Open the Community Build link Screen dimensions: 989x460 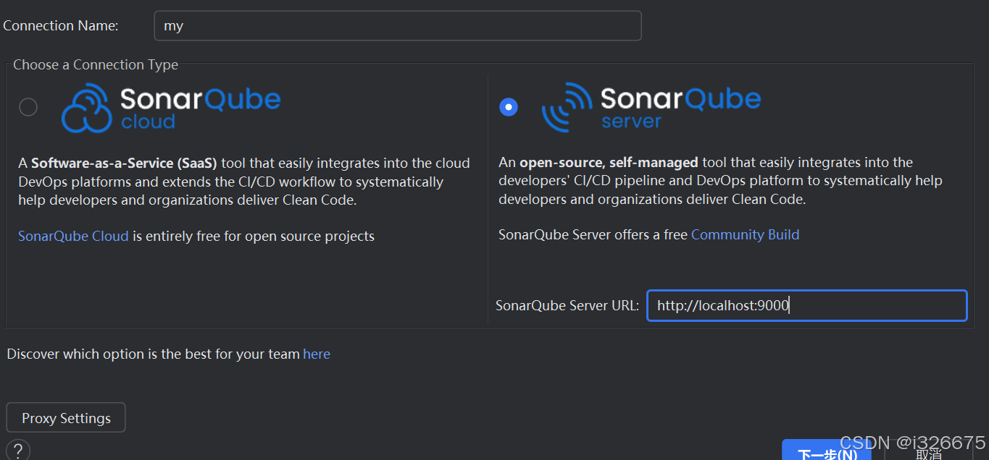[745, 234]
